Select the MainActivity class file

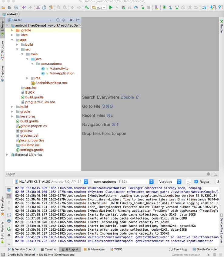point(59,69)
